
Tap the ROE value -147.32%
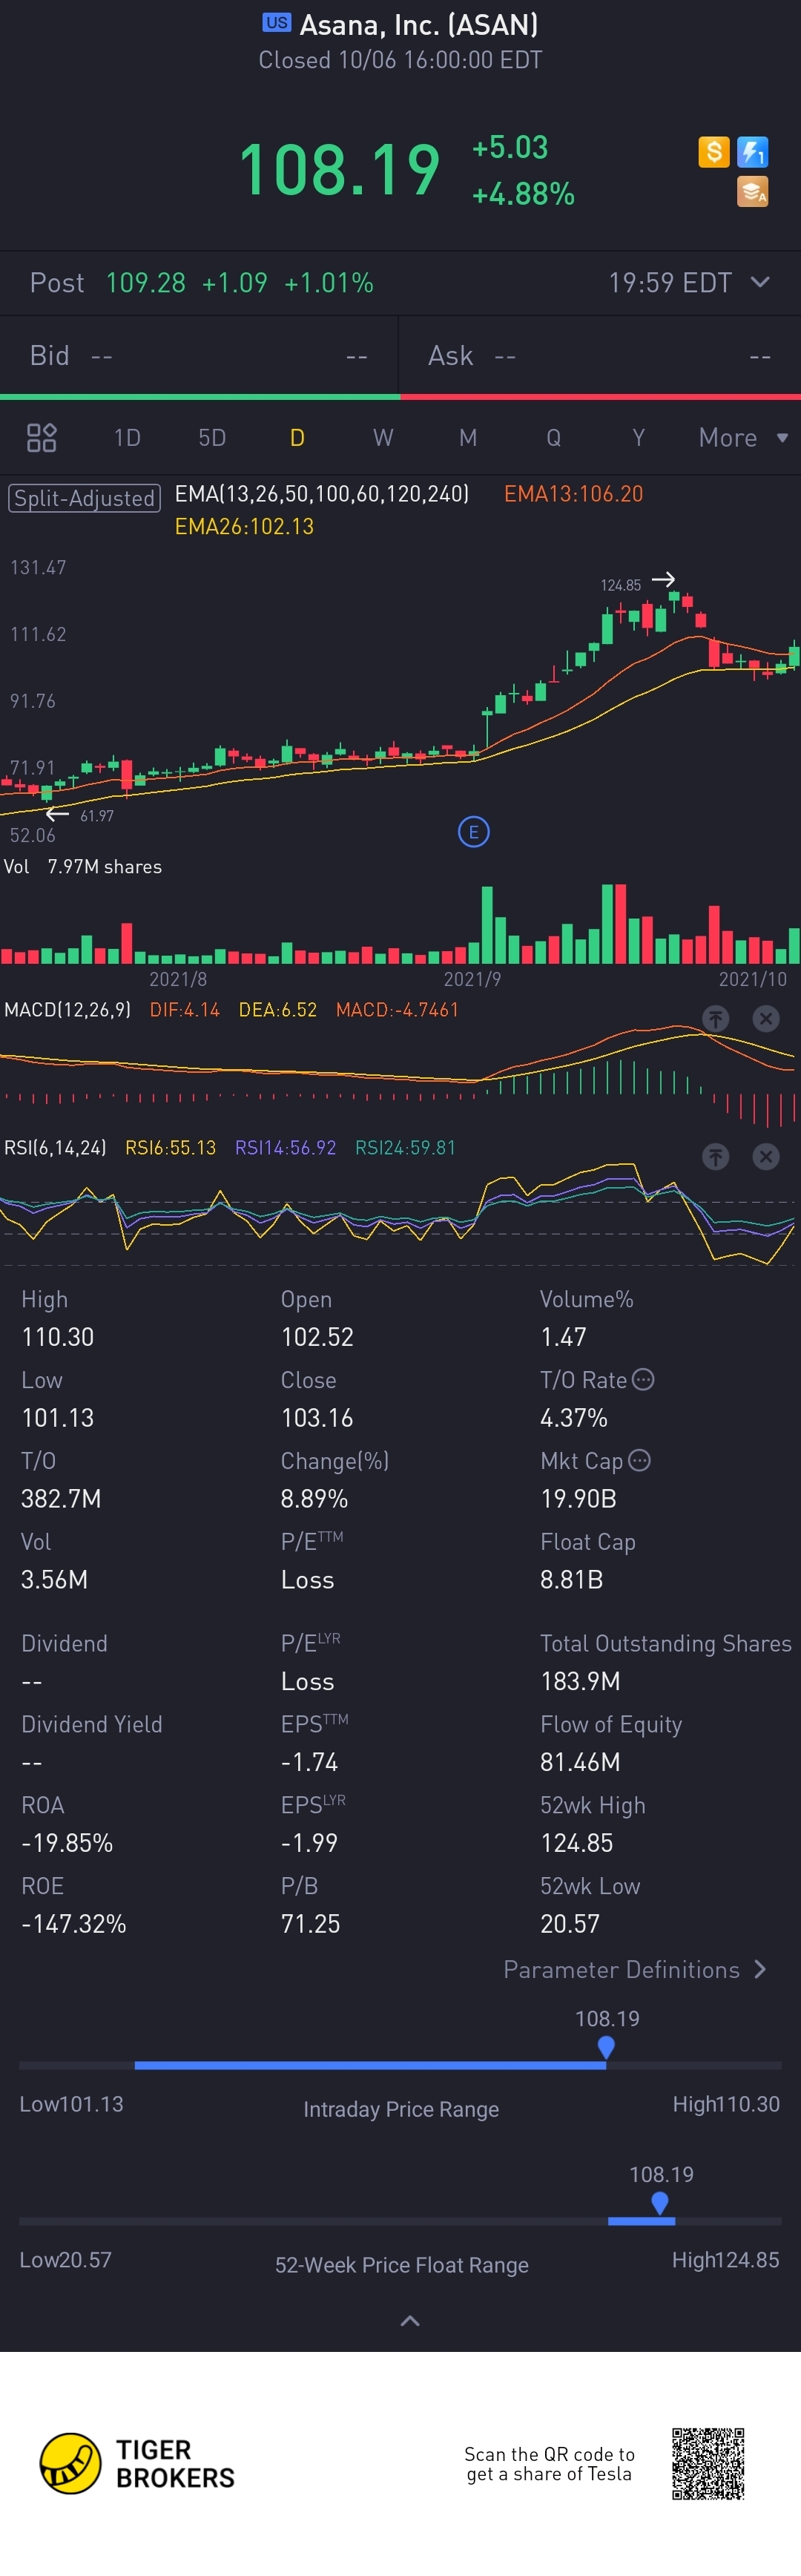click(74, 1924)
